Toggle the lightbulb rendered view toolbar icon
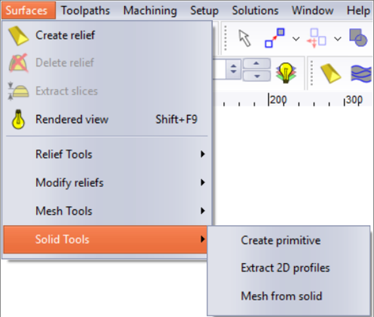The height and width of the screenshot is (317, 374). click(285, 72)
